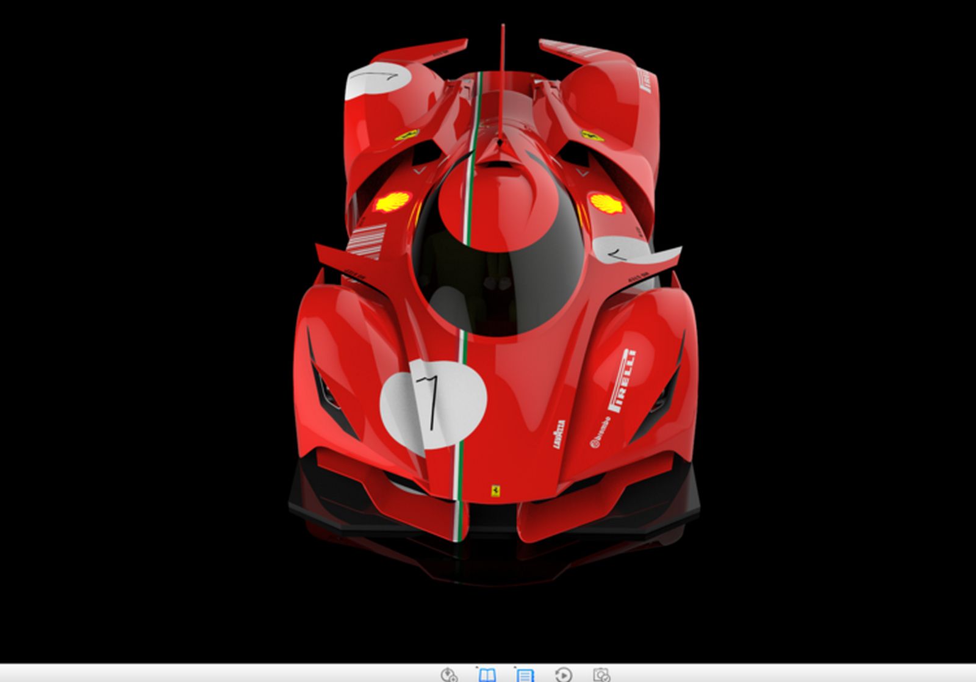
Task: Click the right Shell logo decal
Action: [606, 203]
